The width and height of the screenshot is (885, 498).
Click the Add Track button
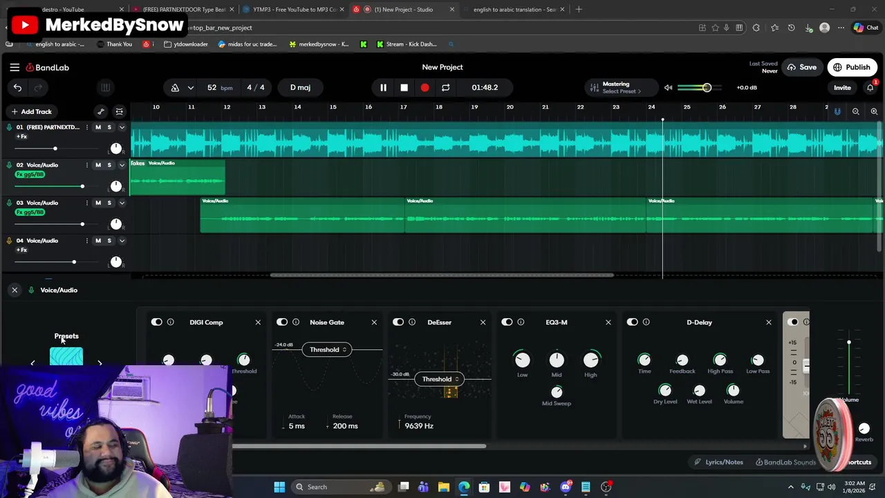click(x=31, y=111)
